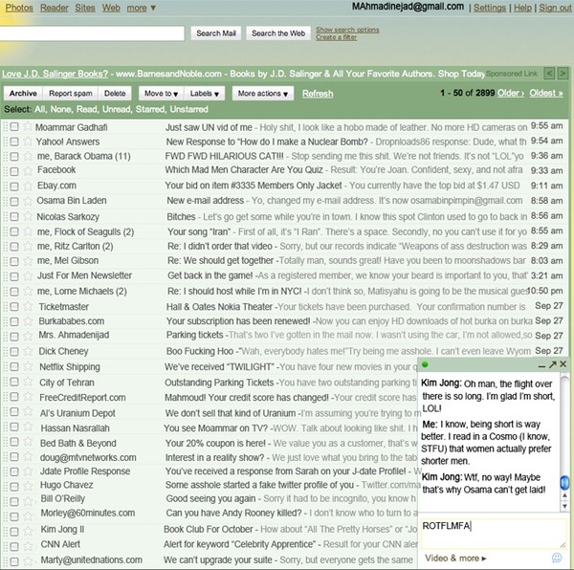Go to previous sponsored link arrow

[x=549, y=74]
